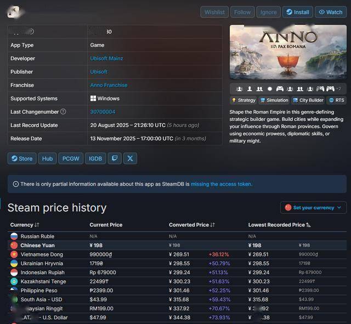Select the Vietnamese Dong row label
This screenshot has height=324, width=351.
pyautogui.click(x=42, y=254)
